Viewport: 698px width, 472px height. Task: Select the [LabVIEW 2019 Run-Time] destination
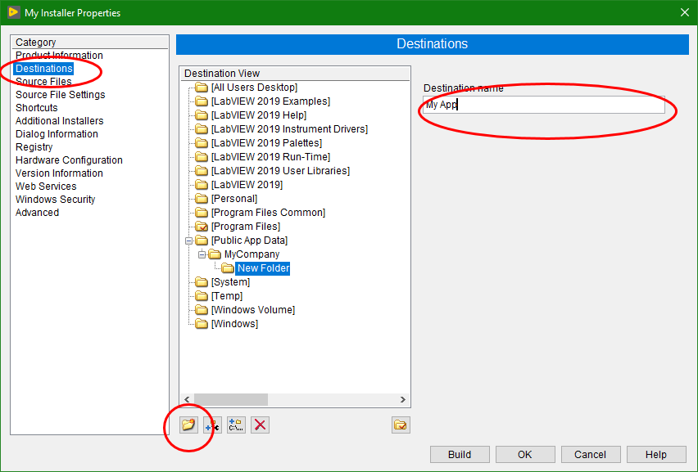pyautogui.click(x=270, y=157)
